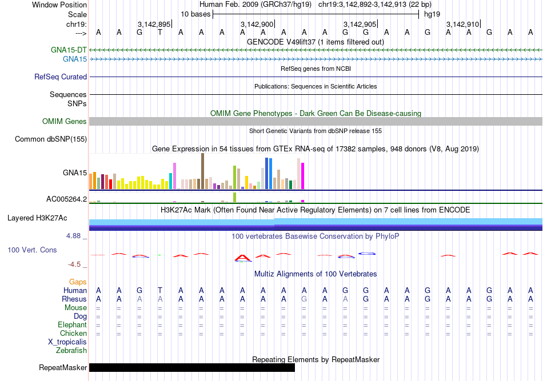Viewport: 543px width, 381px height.
Task: Click the Mouse species label
Action: [x=75, y=308]
